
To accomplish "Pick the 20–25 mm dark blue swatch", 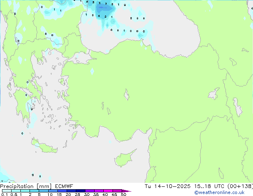I will 71,191.
